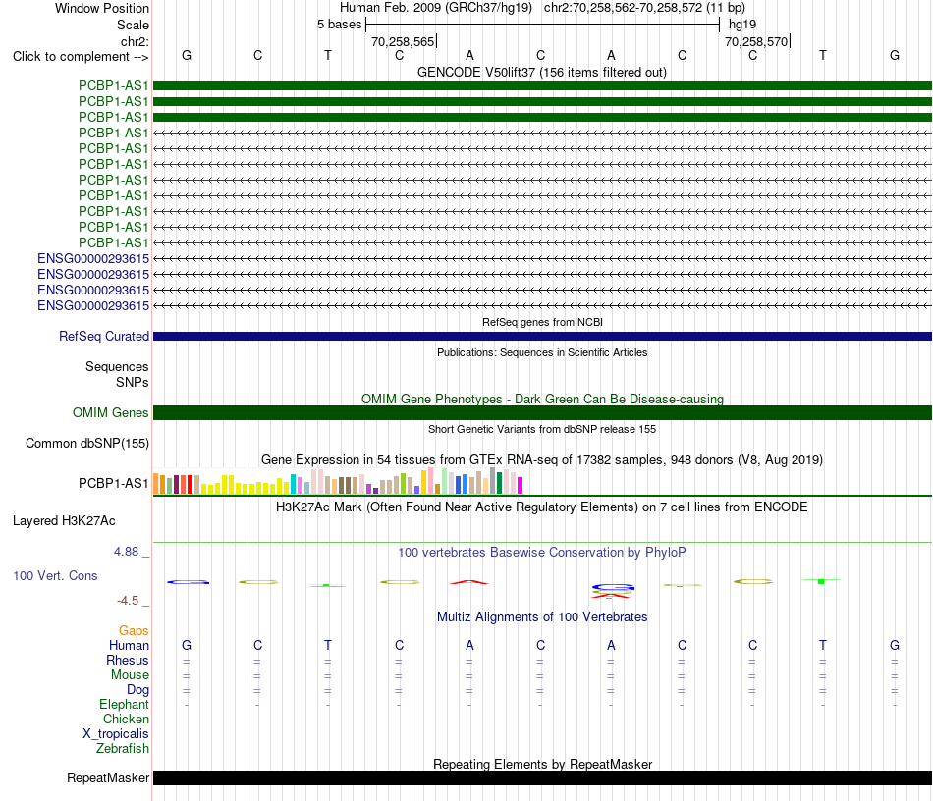
Task: Click the hg19 label beside scale bar
Action: point(742,25)
